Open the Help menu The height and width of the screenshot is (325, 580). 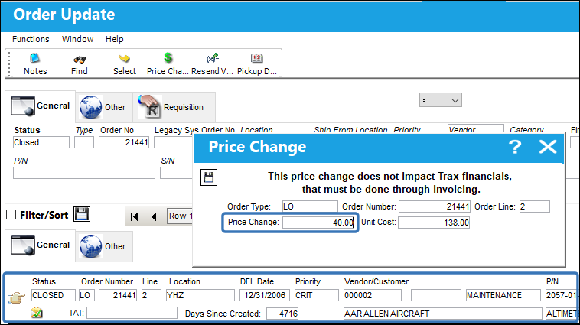click(x=114, y=39)
